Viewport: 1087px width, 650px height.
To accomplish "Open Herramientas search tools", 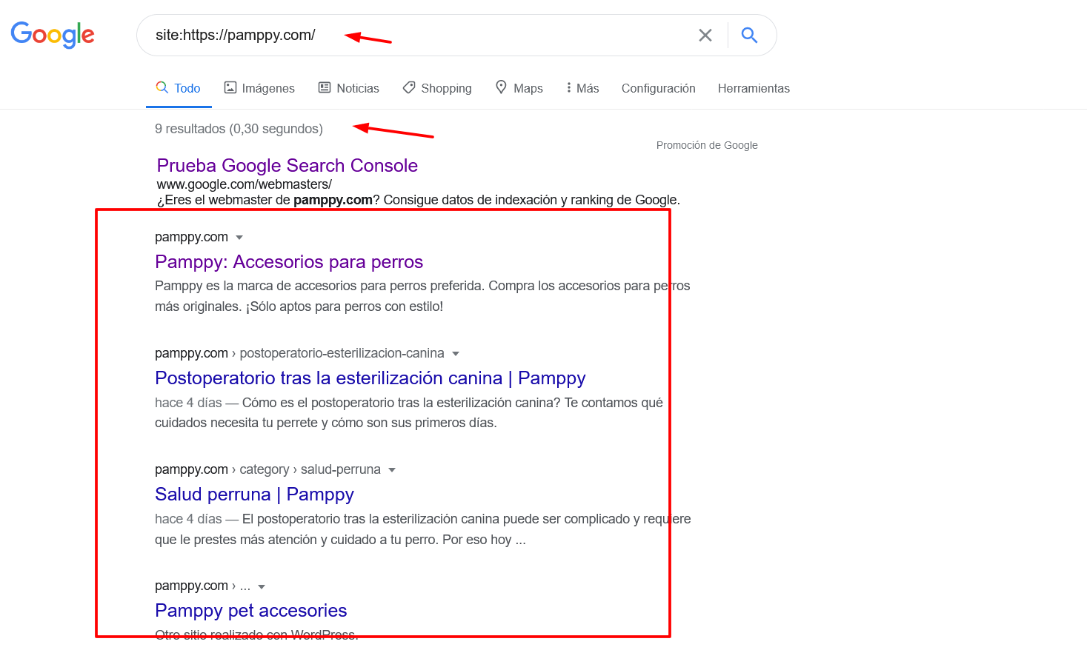I will coord(754,88).
